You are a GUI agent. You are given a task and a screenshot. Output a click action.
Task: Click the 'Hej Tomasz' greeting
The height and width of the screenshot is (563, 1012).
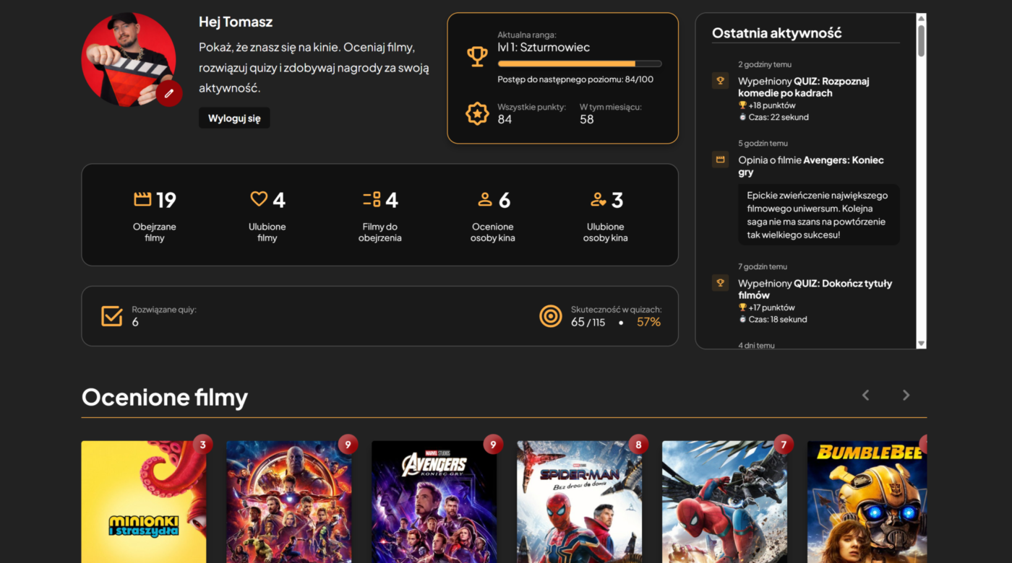(236, 22)
